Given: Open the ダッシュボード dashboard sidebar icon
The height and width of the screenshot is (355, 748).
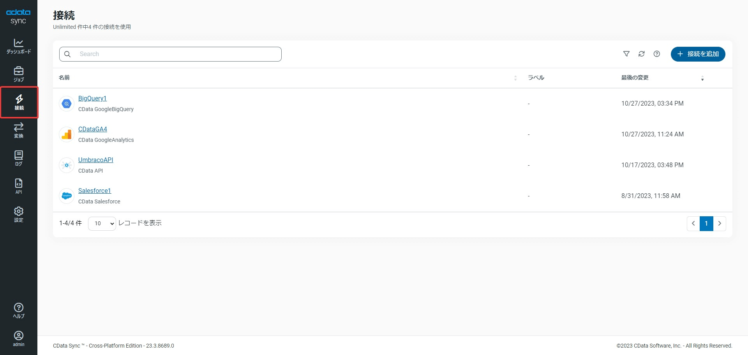Looking at the screenshot, I should coord(19,46).
